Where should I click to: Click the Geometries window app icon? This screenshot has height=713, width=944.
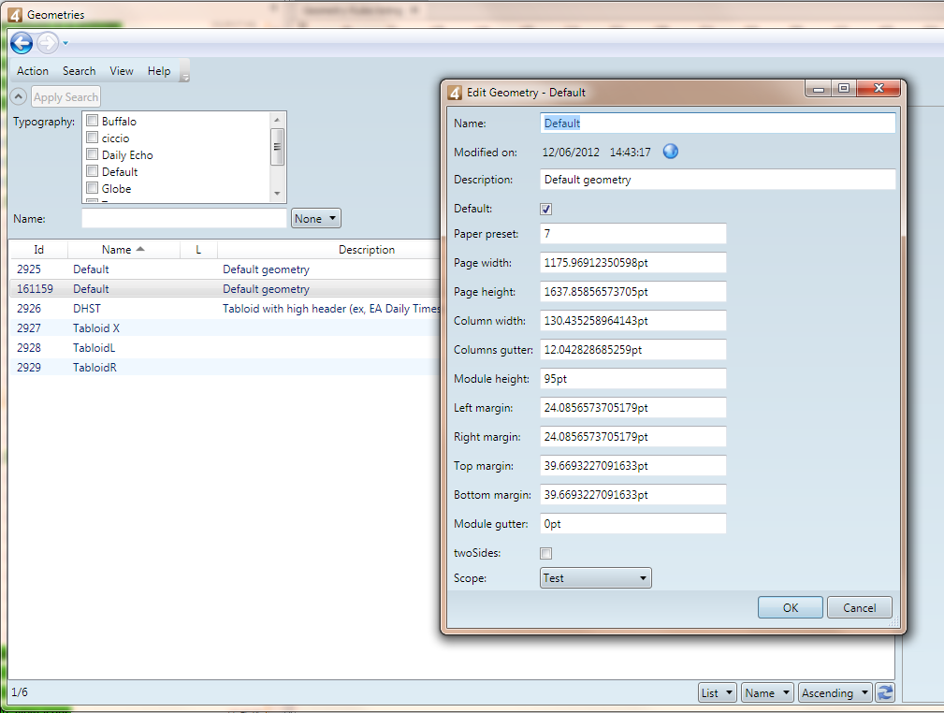15,14
